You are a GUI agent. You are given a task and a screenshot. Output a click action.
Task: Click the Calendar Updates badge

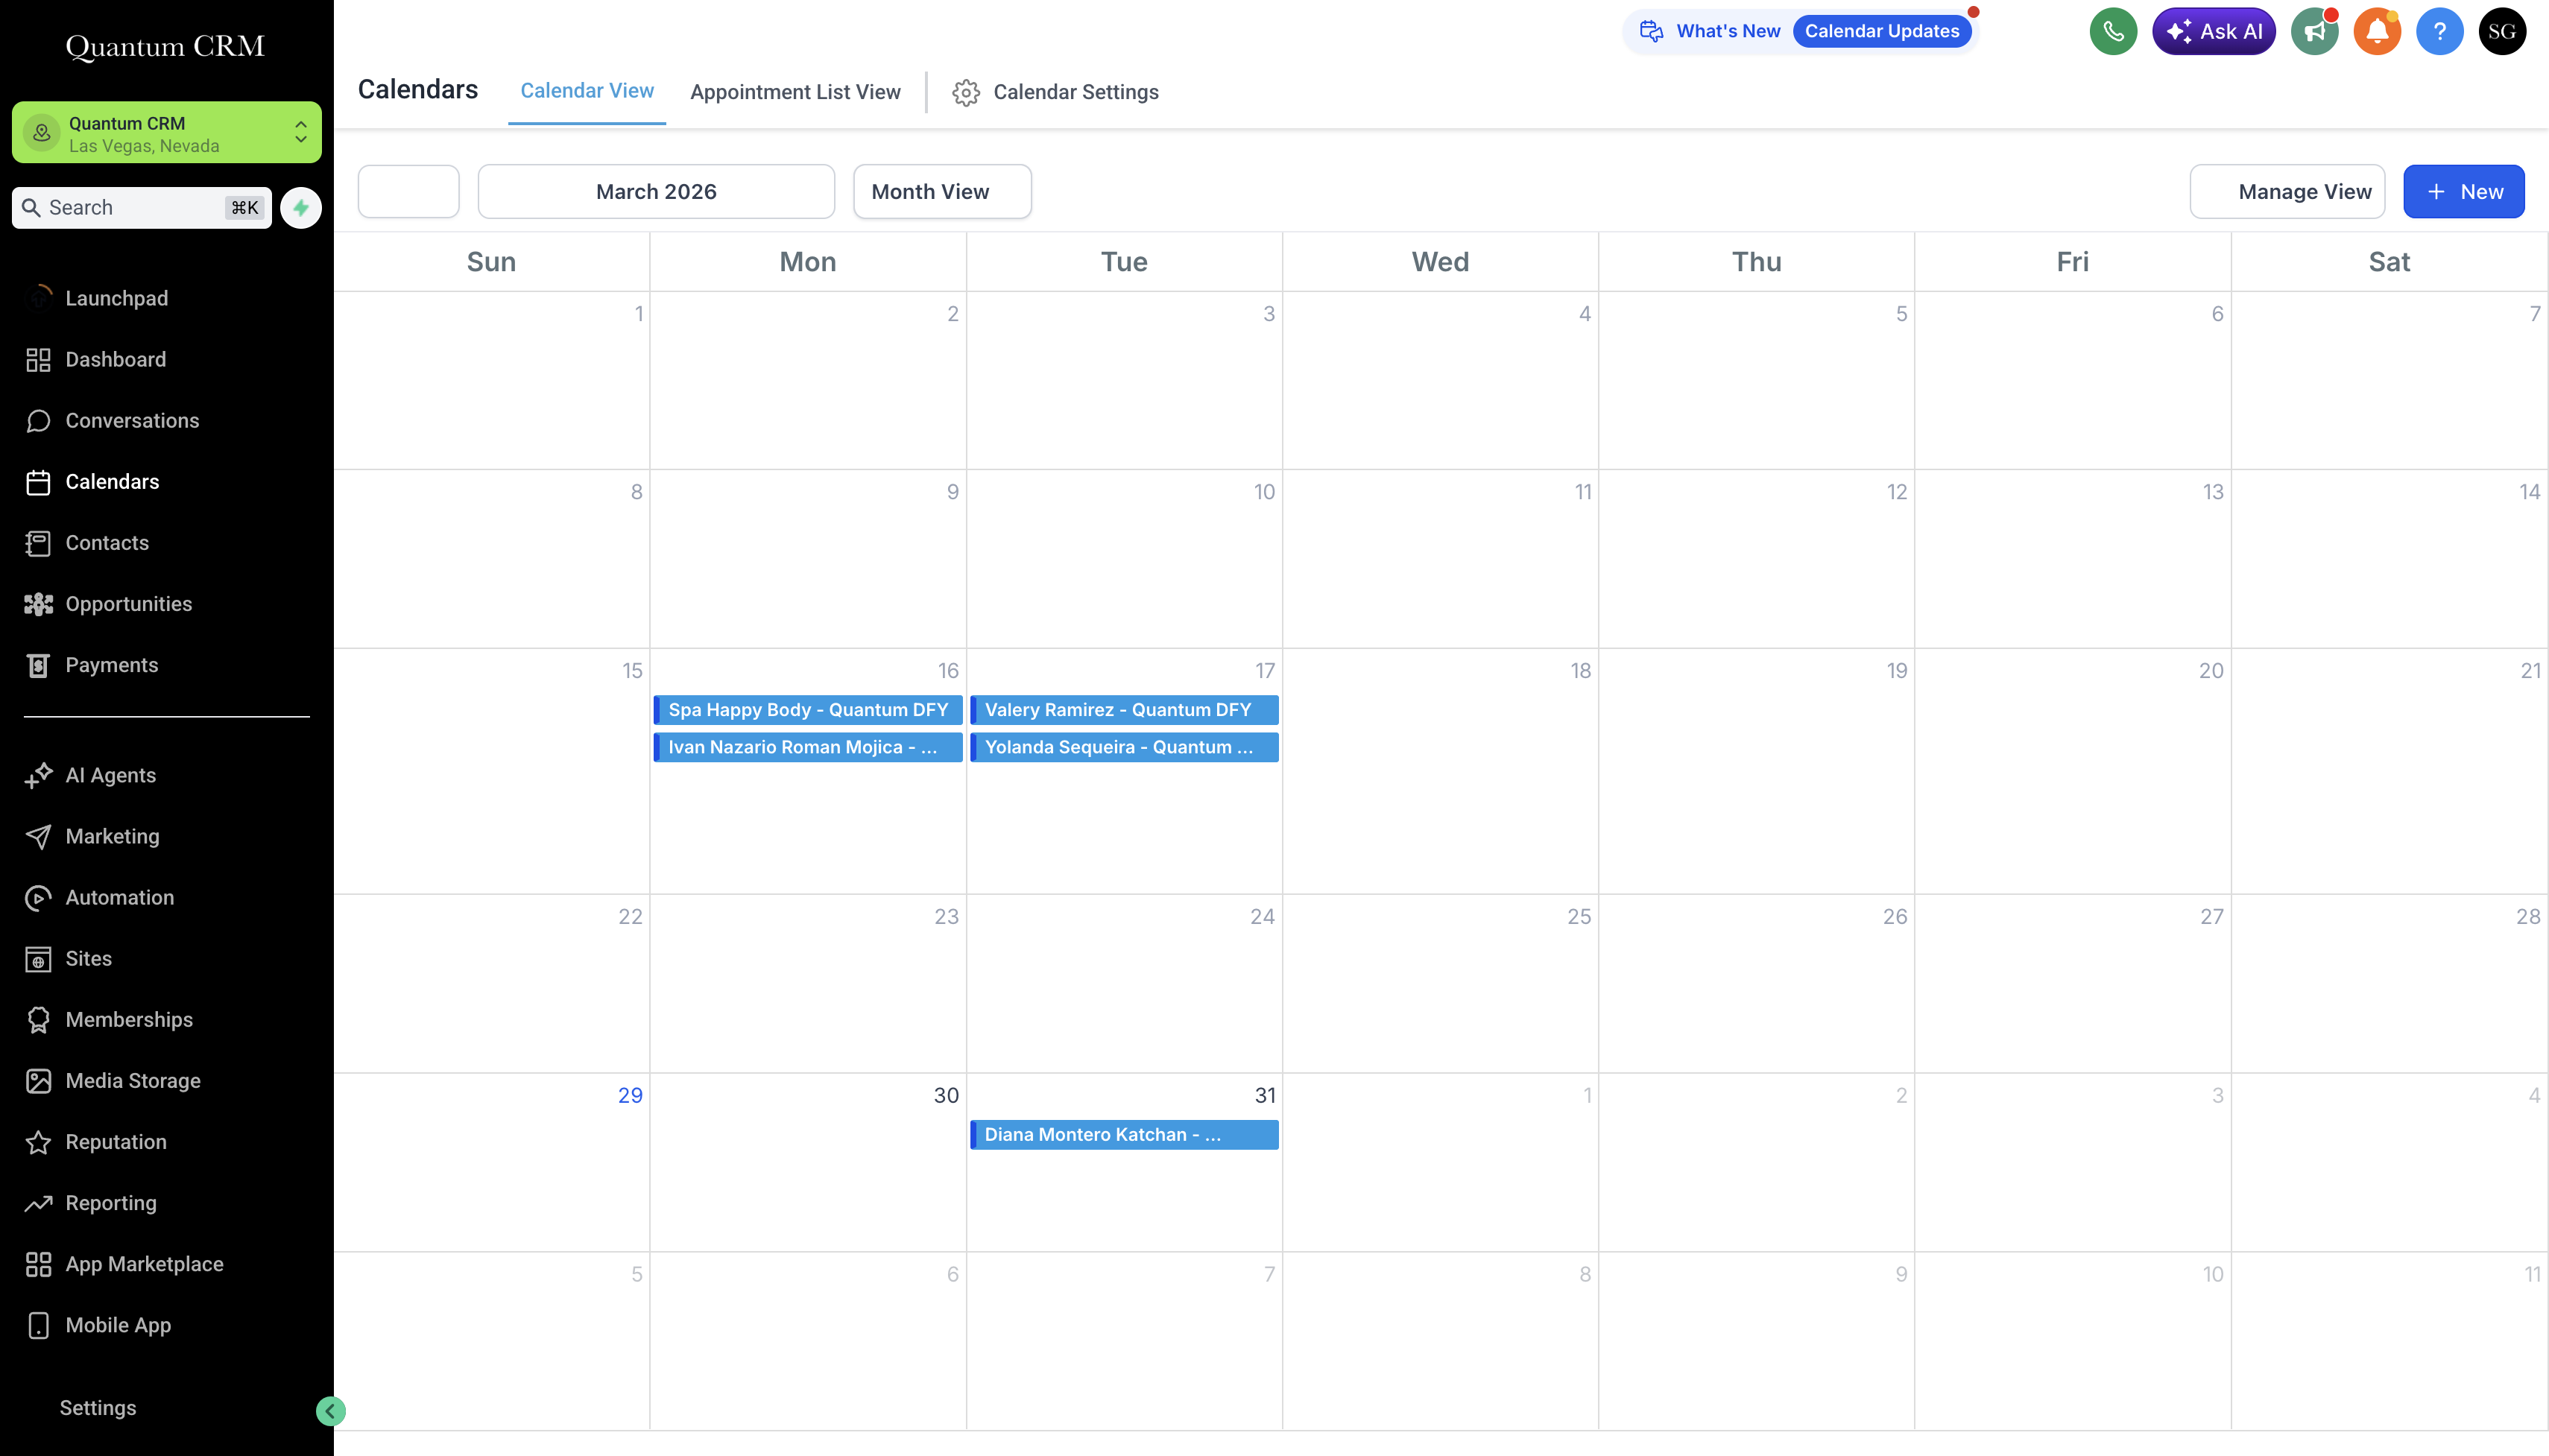click(x=1881, y=31)
